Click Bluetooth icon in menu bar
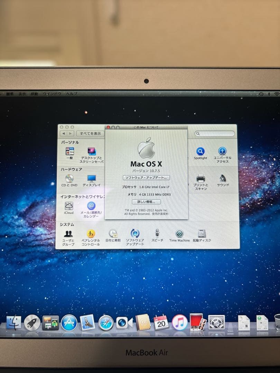 pos(269,94)
